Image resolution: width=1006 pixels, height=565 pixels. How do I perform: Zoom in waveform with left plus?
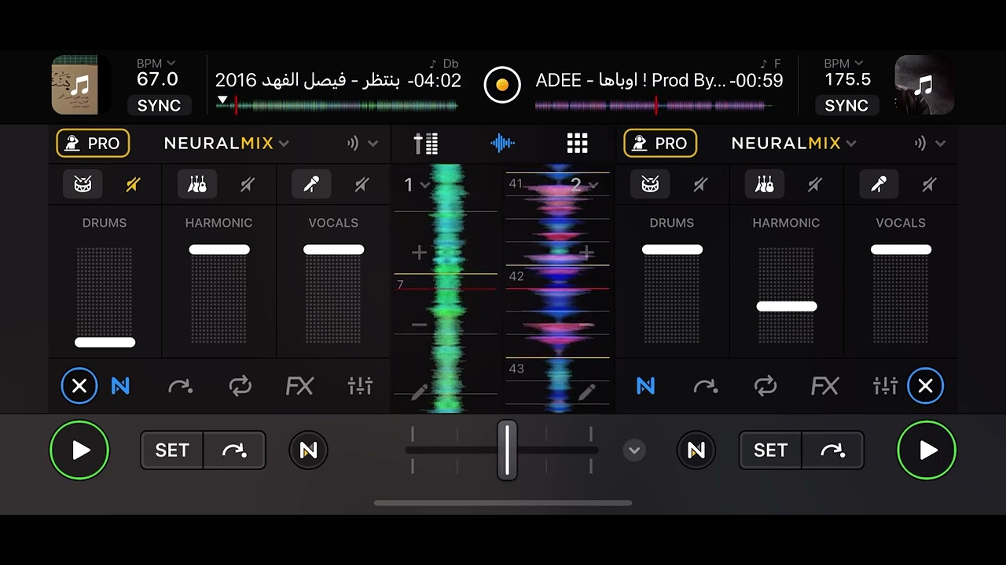coord(419,252)
